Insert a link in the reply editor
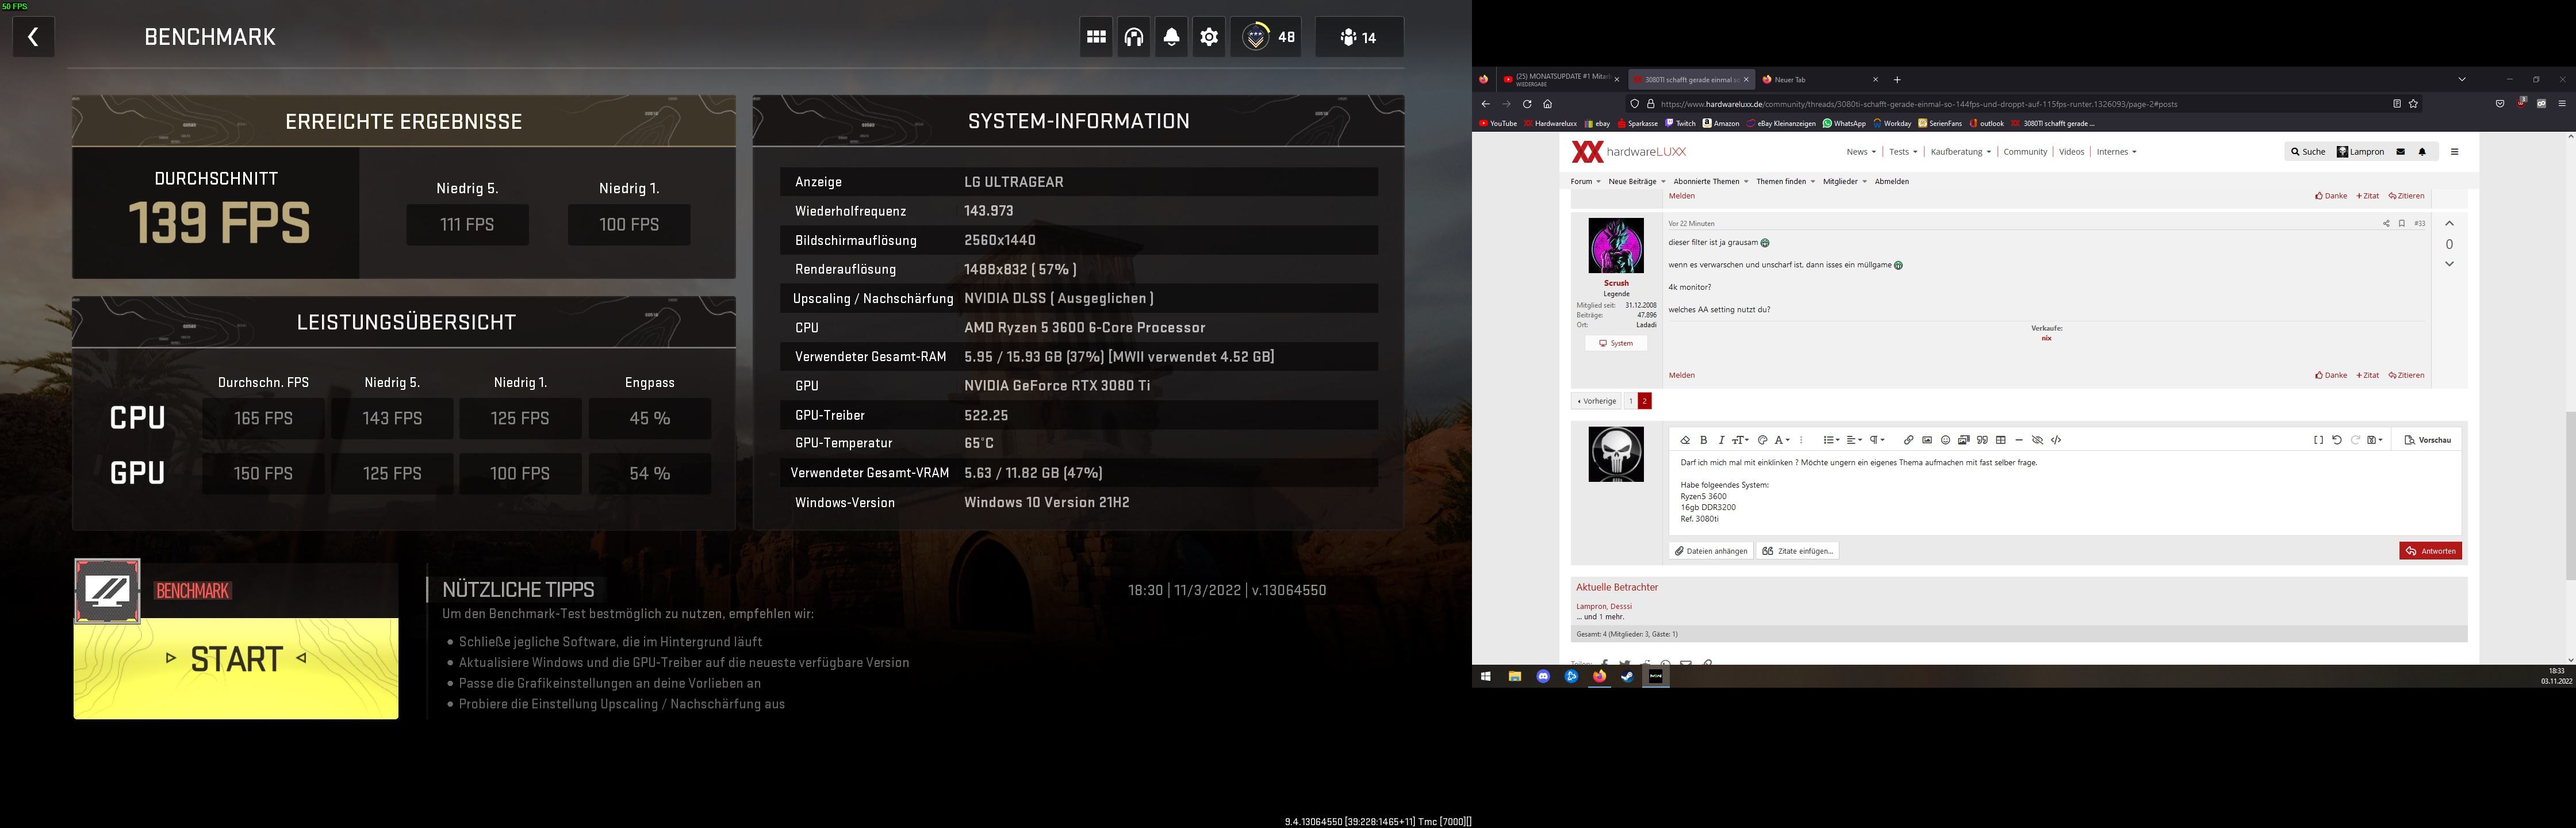The image size is (2576, 828). coord(1908,440)
